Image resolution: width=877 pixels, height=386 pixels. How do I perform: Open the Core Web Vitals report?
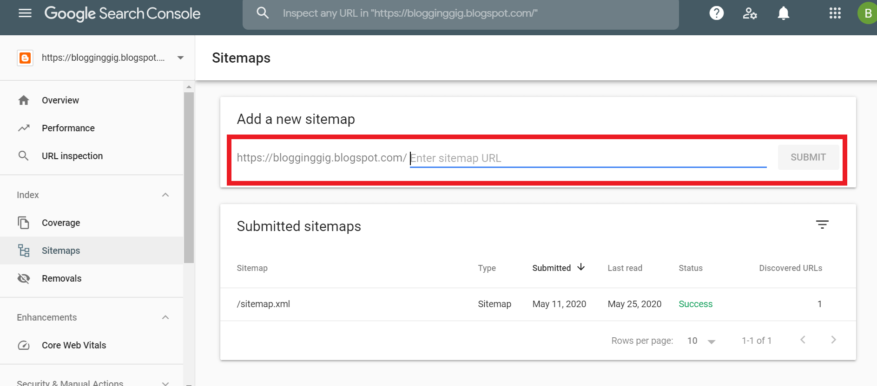[92, 345]
